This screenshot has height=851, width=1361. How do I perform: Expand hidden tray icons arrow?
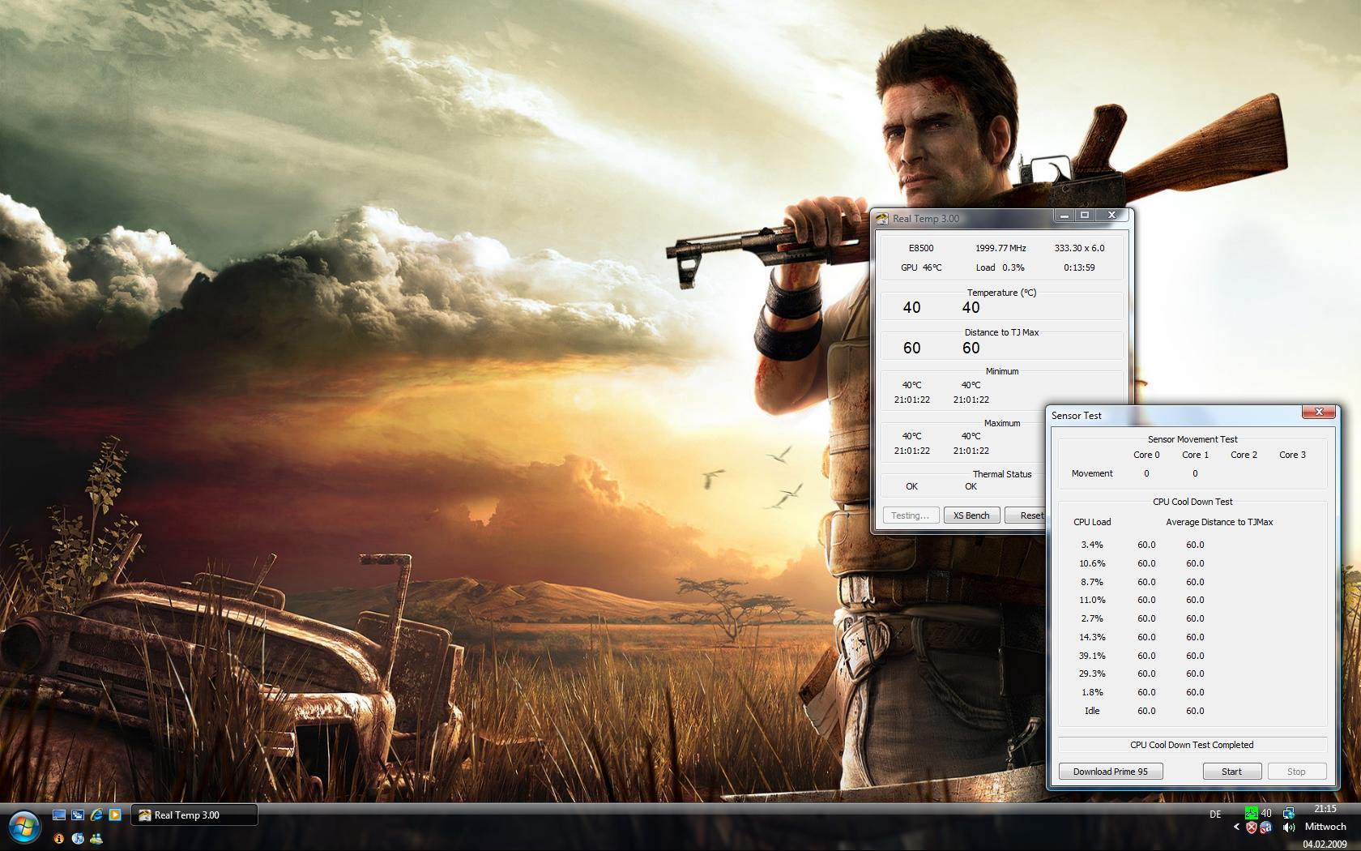tap(1236, 827)
